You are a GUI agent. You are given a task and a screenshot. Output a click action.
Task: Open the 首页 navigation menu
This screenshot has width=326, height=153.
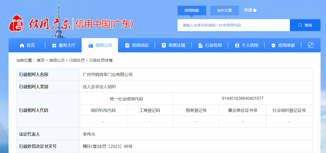[x=27, y=45]
